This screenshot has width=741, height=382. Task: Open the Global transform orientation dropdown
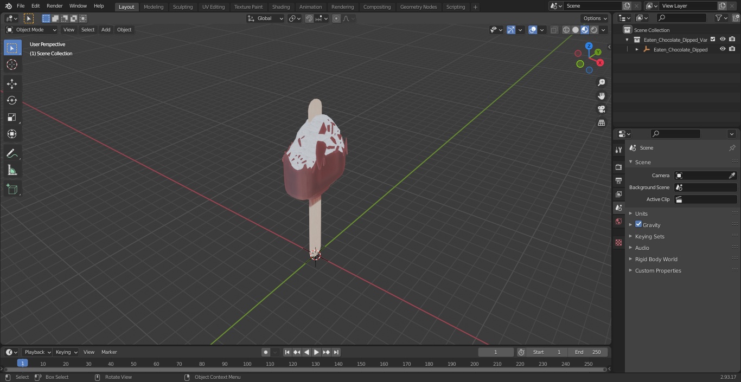(266, 18)
